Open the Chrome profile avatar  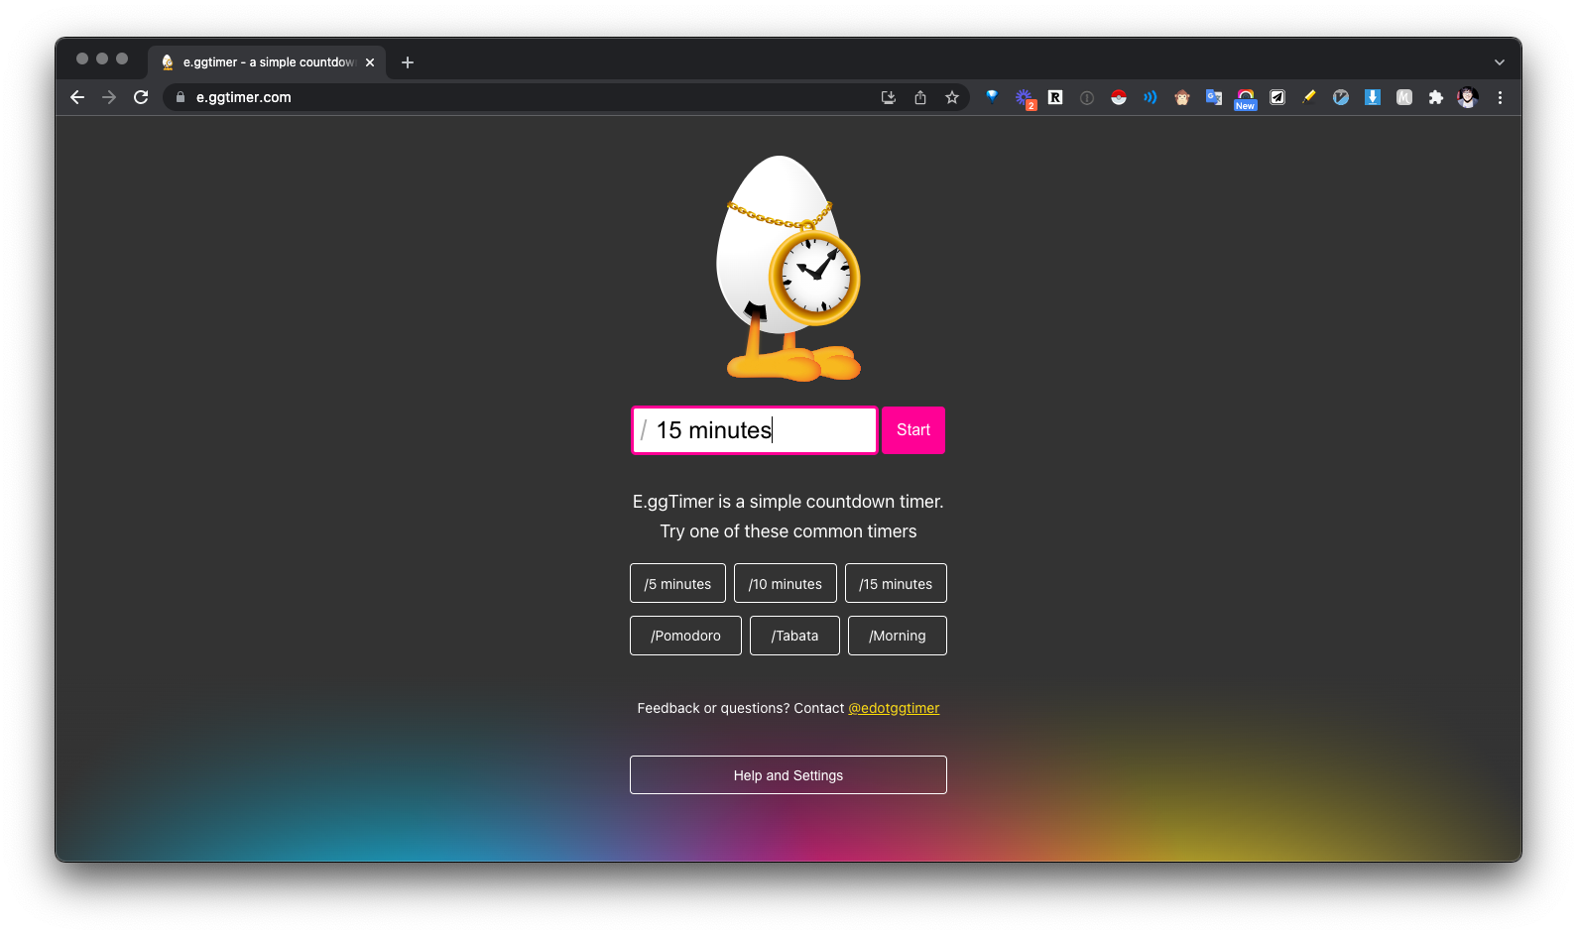1468,97
